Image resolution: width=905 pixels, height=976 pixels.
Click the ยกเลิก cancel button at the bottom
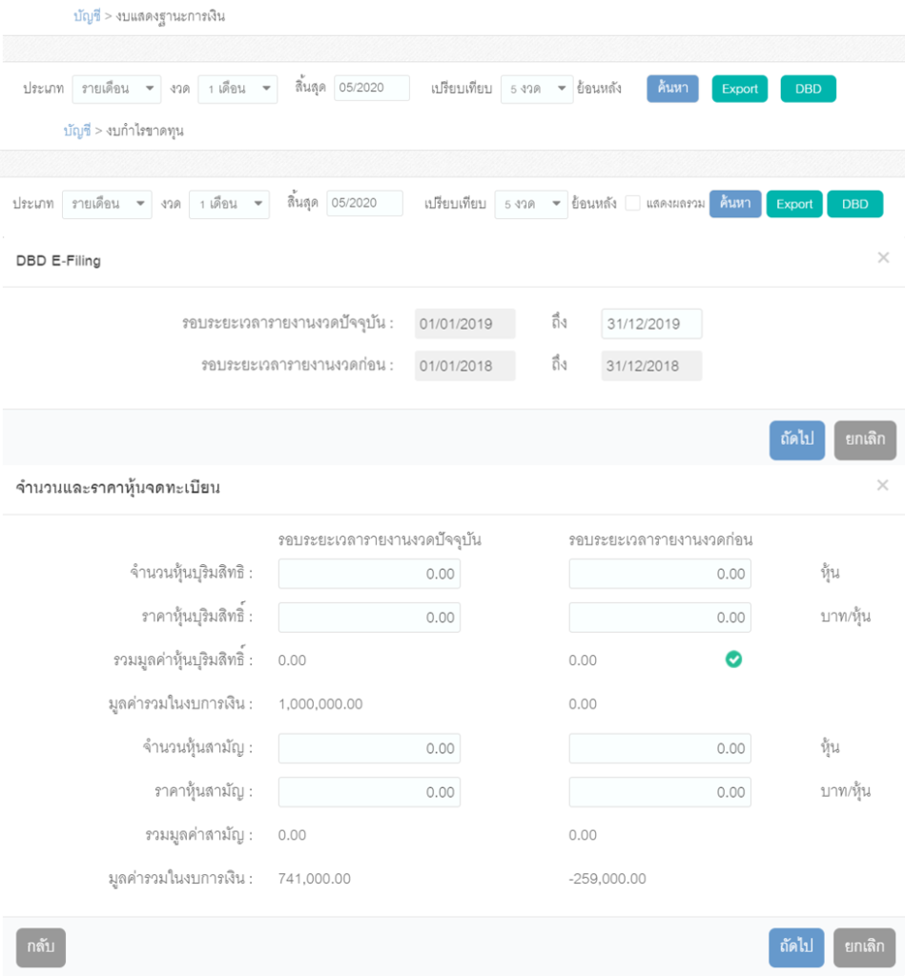[865, 947]
